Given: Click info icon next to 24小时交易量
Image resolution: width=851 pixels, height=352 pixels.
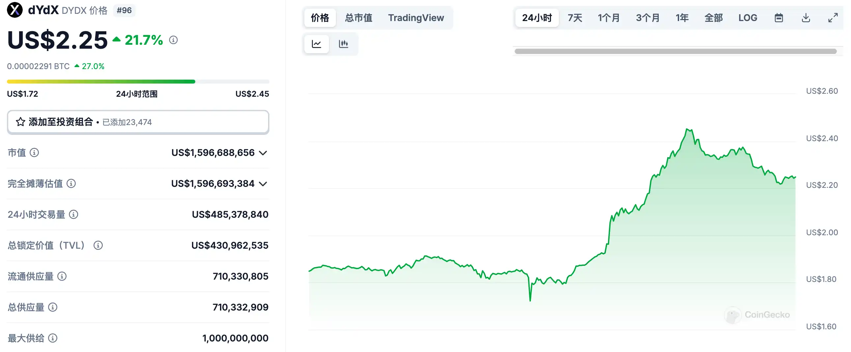Looking at the screenshot, I should (74, 215).
